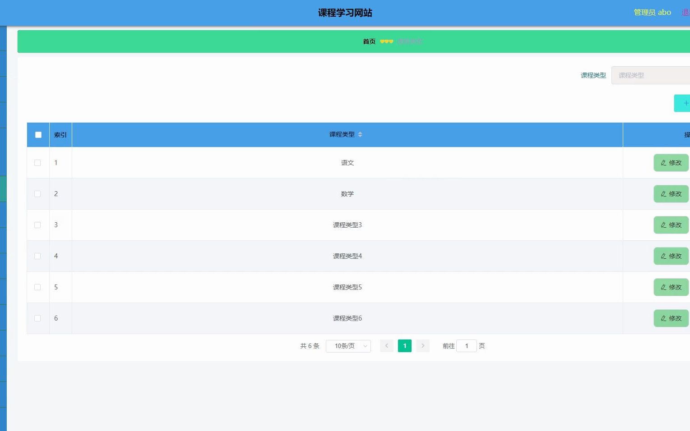Click the 课程类型4 cell text
This screenshot has height=431, width=690.
347,256
